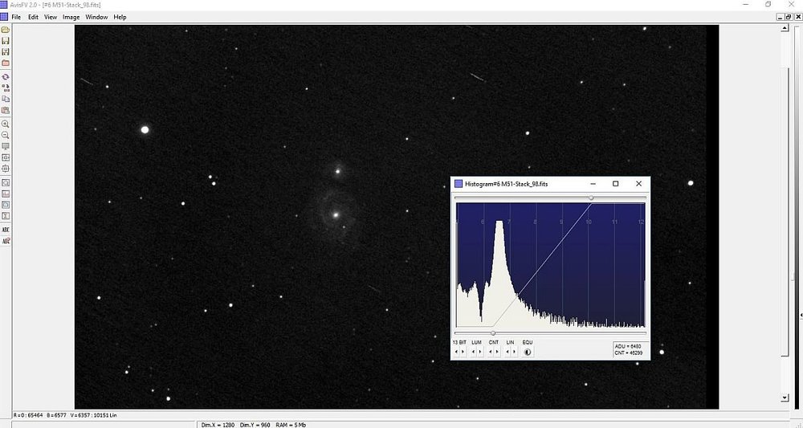Close the inner document window
This screenshot has width=803, height=428.
click(x=798, y=17)
